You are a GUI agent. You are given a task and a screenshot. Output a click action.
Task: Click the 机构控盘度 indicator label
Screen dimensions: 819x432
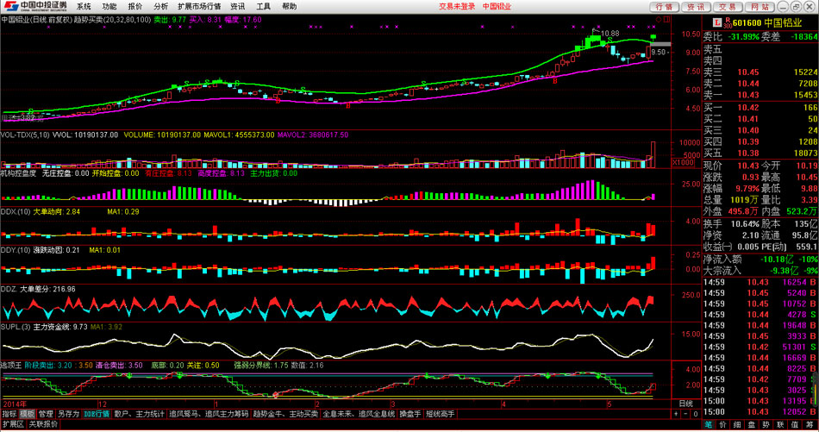point(19,173)
